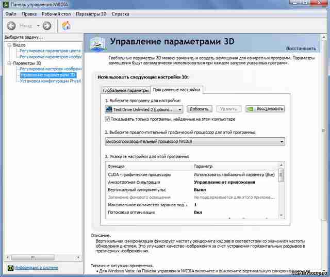Switch to Программные настройки tab
Viewport: 330px width, 277px height.
176,90
